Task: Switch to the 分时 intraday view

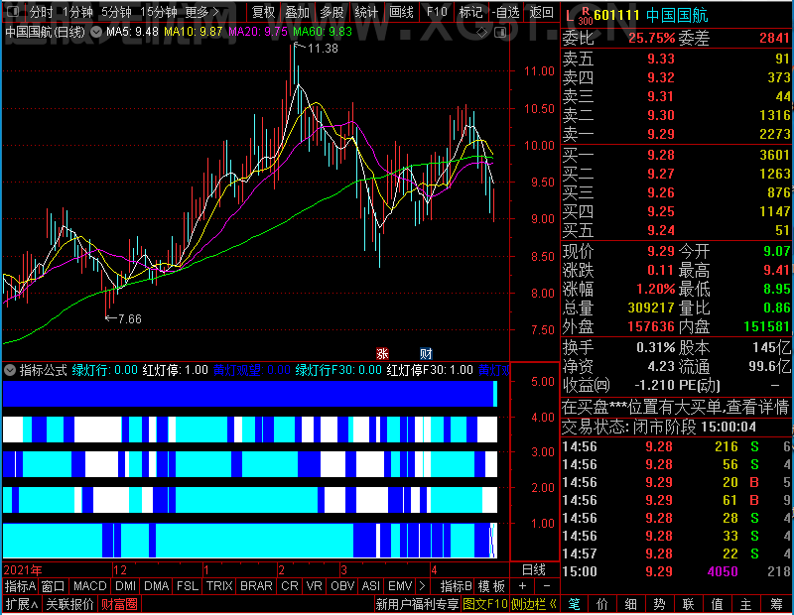Action: (41, 12)
